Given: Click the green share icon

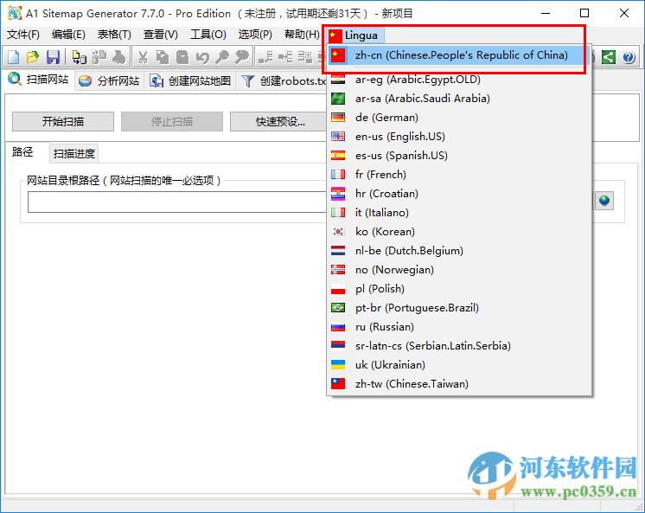Looking at the screenshot, I should click(609, 57).
